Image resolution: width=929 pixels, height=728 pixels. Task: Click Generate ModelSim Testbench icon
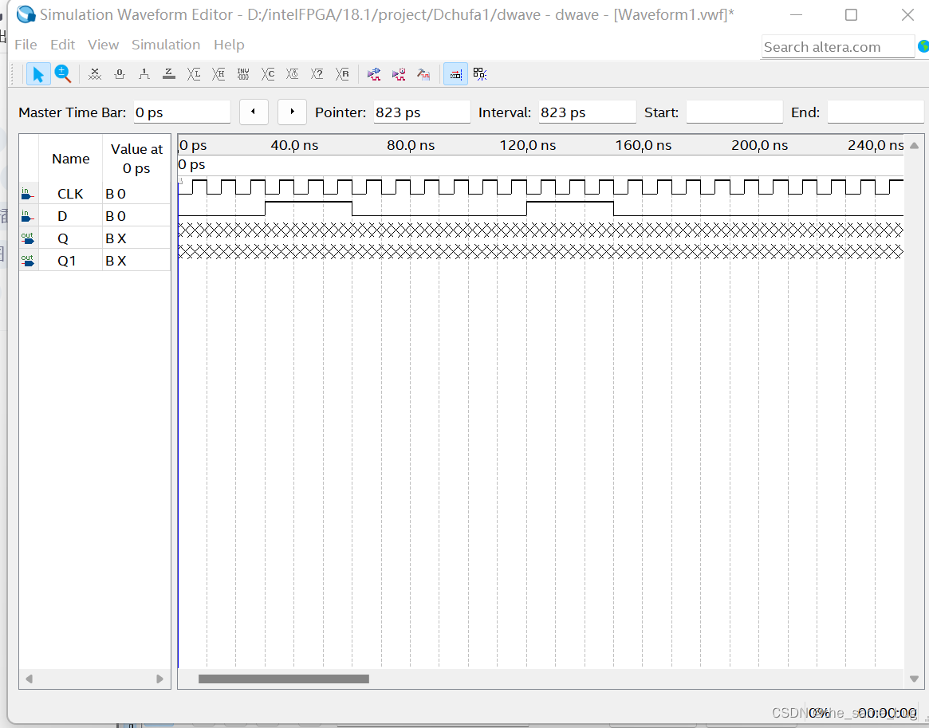click(x=423, y=74)
